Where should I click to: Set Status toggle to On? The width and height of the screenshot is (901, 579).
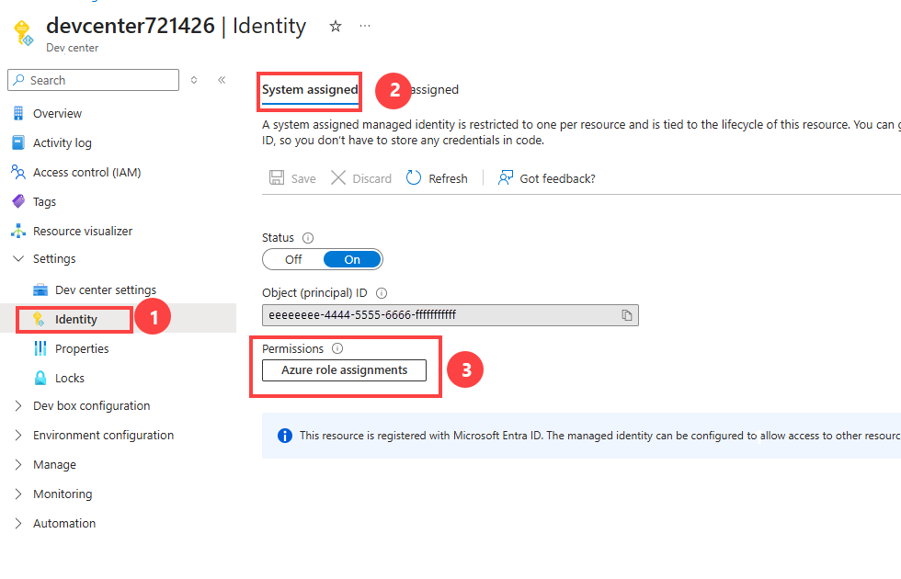(x=352, y=259)
